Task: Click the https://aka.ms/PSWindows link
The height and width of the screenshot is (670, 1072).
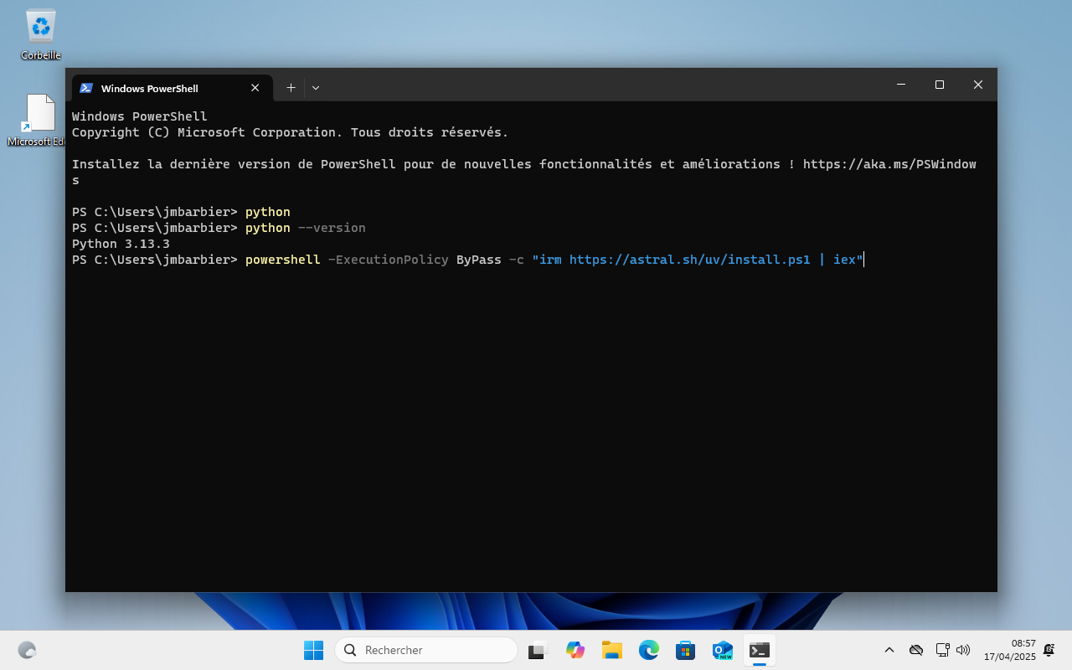Action: 889,164
